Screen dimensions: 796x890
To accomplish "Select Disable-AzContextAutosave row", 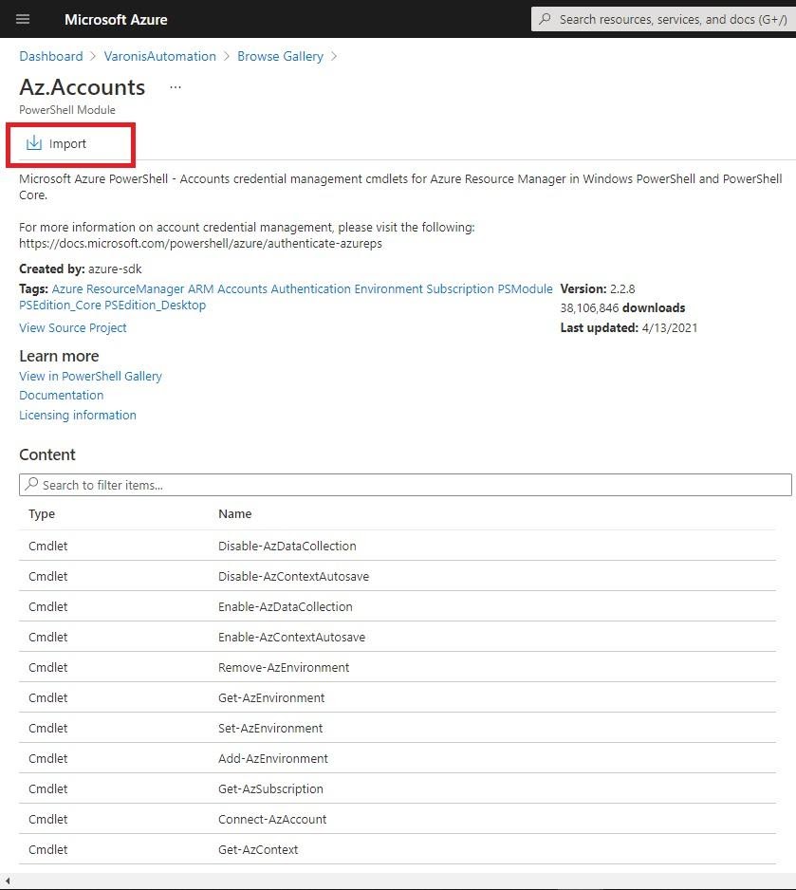I will (x=398, y=576).
